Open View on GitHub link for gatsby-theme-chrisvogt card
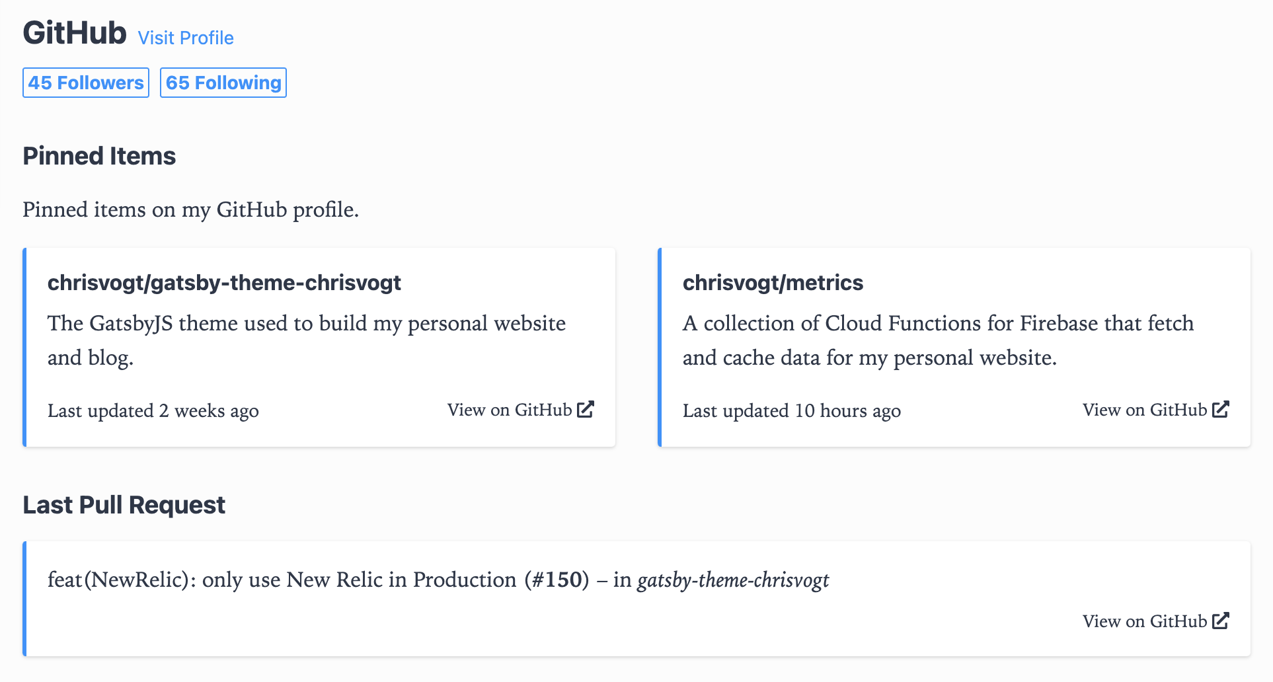1273x682 pixels. tap(520, 410)
